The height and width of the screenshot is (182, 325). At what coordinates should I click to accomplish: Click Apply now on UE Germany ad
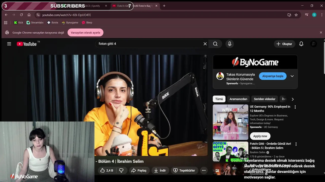point(260,136)
